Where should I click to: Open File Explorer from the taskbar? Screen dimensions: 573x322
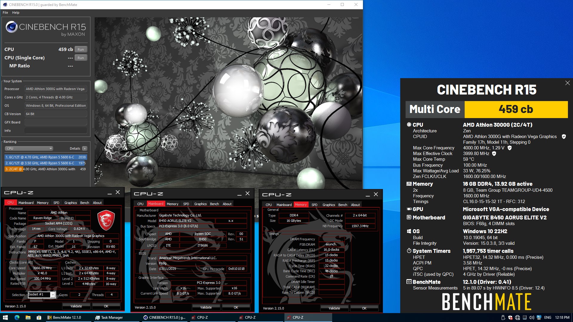[28, 318]
